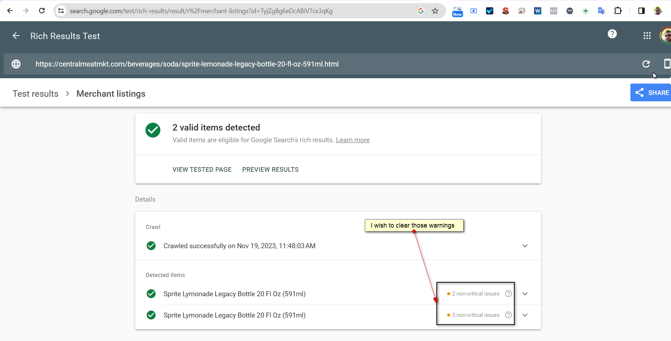Open site information icon in the address bar

[x=61, y=11]
